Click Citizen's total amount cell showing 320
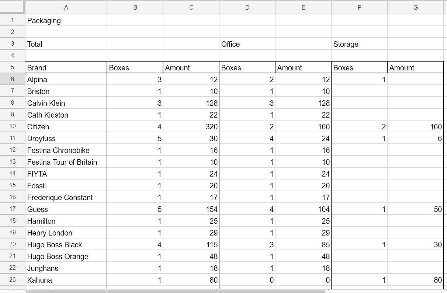 191,127
